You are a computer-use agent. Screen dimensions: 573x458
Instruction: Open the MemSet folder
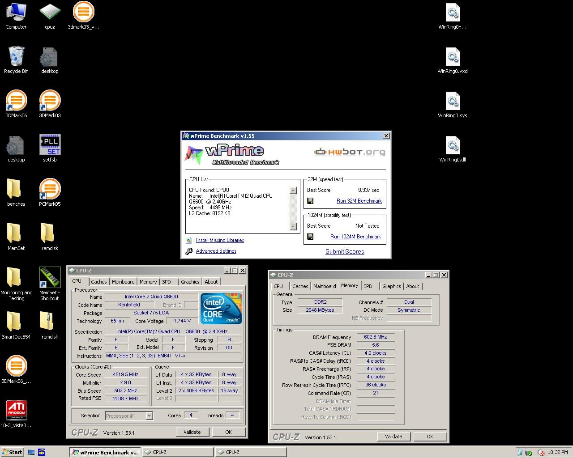(x=16, y=237)
